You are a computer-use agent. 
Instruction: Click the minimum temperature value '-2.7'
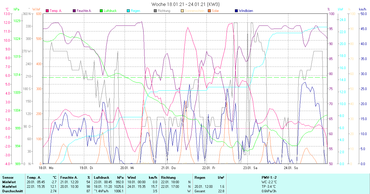coord(54,182)
